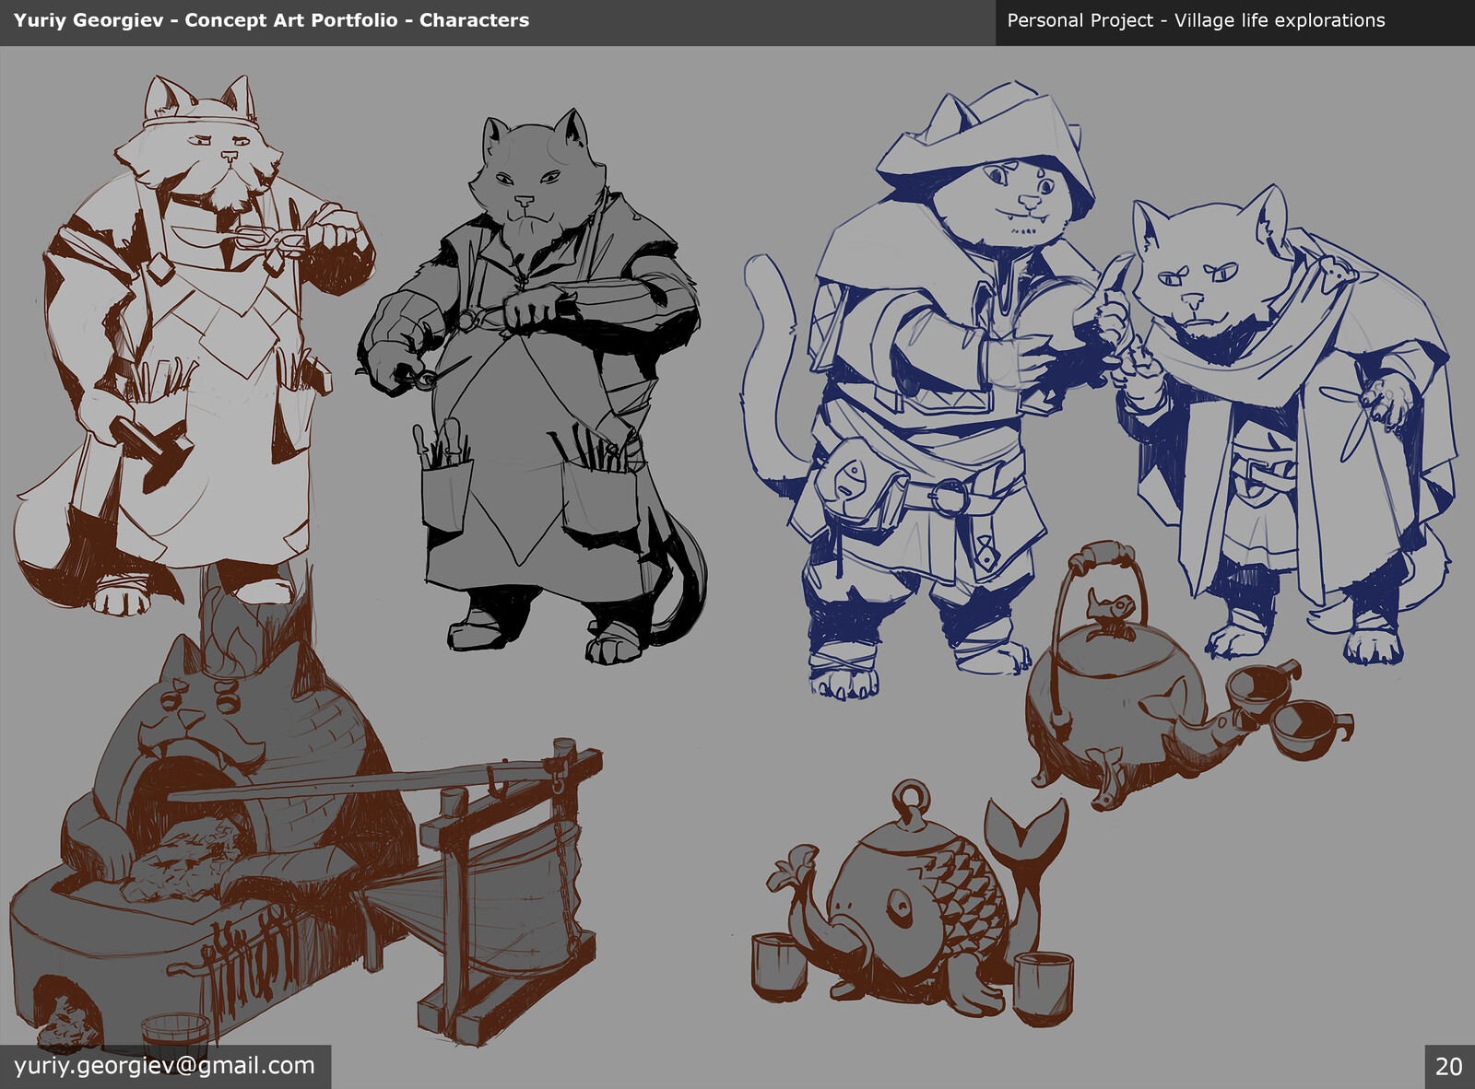Select the blue cloaked cat with narrowed eyes

pyautogui.click(x=1286, y=424)
